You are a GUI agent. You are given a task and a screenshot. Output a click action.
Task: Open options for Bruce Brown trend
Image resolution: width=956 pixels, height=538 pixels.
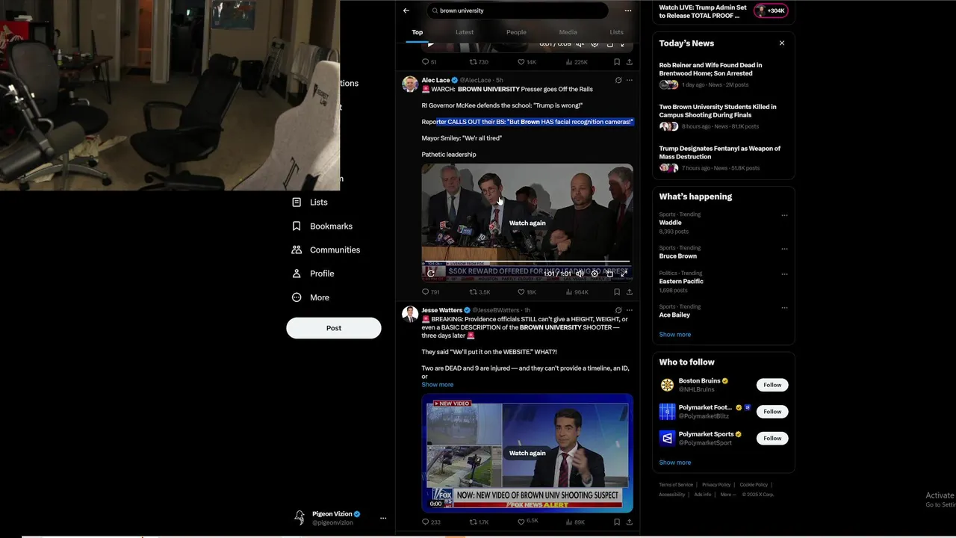click(784, 249)
